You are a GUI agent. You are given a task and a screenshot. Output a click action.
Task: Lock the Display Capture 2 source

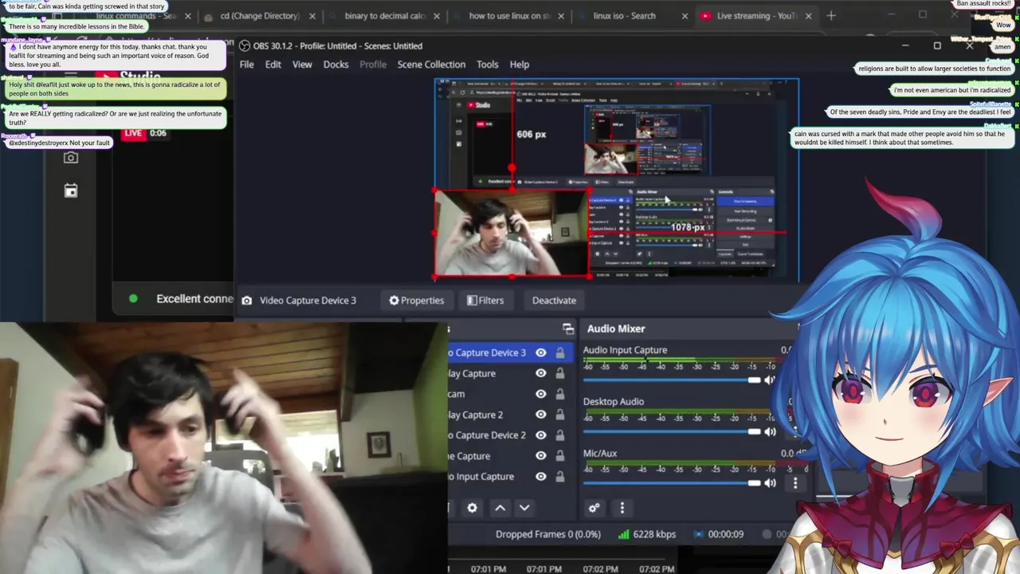tap(560, 415)
